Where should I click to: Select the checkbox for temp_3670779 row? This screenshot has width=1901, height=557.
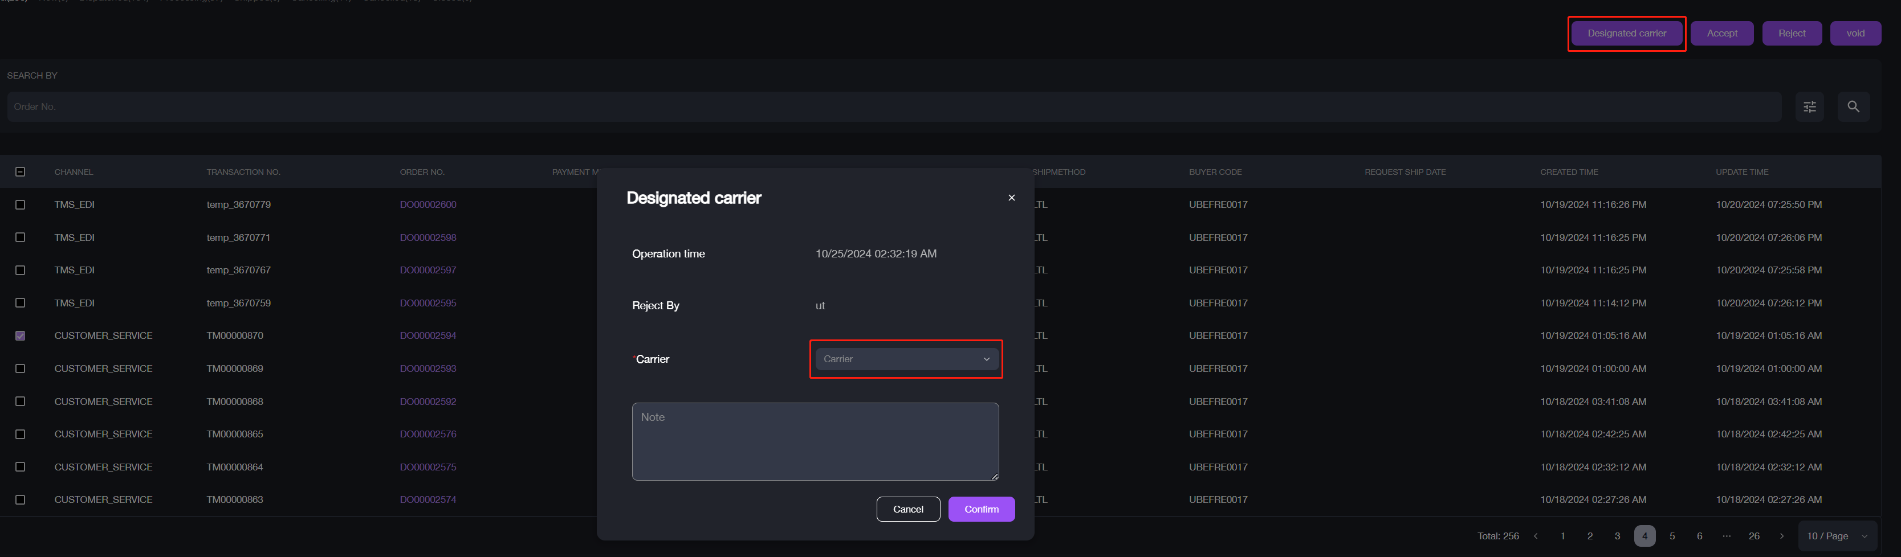pyautogui.click(x=21, y=205)
